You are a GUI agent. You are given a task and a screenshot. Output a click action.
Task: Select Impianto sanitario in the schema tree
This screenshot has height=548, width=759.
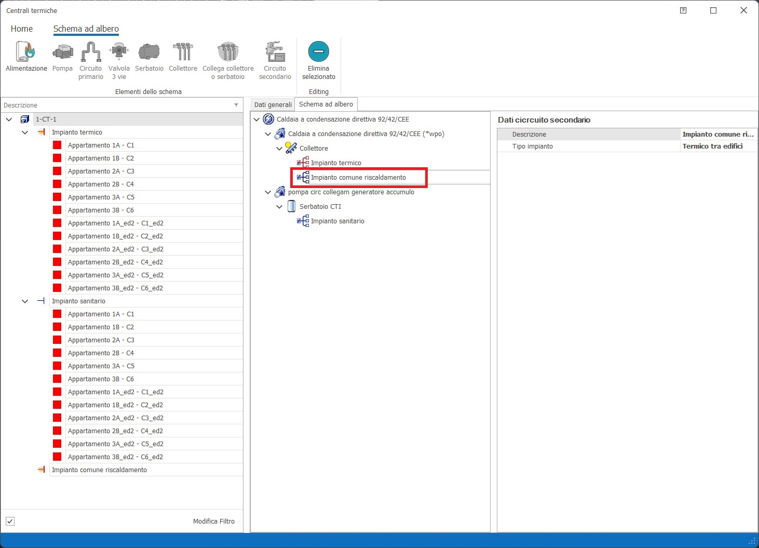(x=337, y=221)
